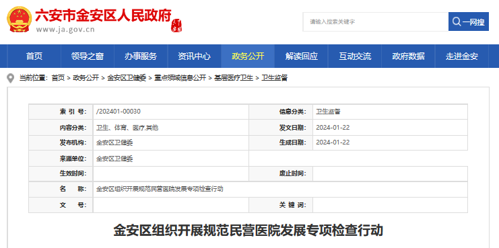Click 卫生监督 in the 信息分类 row
Viewport: 499px width, 248px height.
328,112
